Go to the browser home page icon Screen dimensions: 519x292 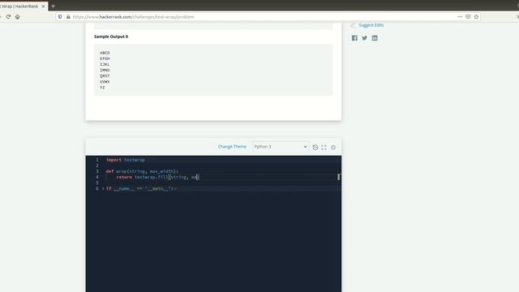[17, 16]
